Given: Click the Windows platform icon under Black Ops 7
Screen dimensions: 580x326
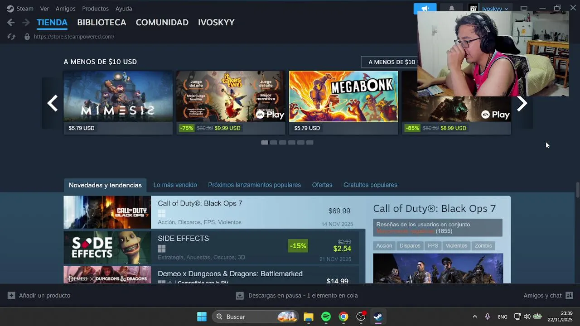Looking at the screenshot, I should pyautogui.click(x=162, y=213).
